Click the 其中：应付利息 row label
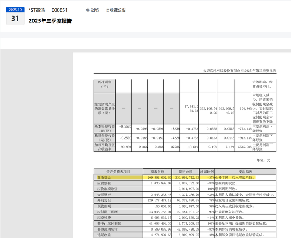Image resolution: width=291 pixels, height=238 pixels. (109, 223)
